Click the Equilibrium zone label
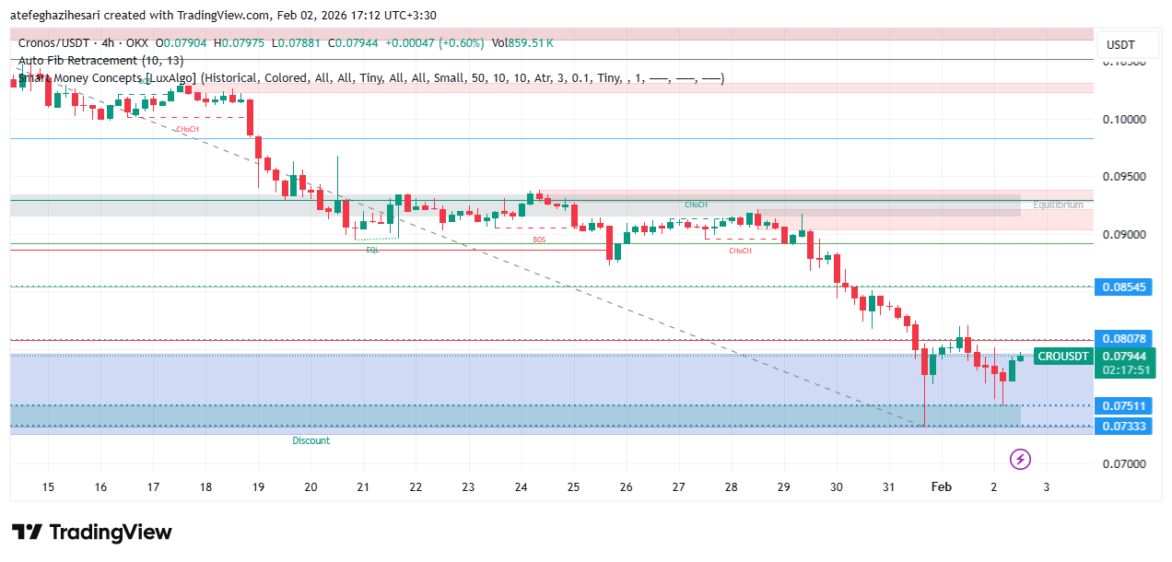 coord(1057,205)
